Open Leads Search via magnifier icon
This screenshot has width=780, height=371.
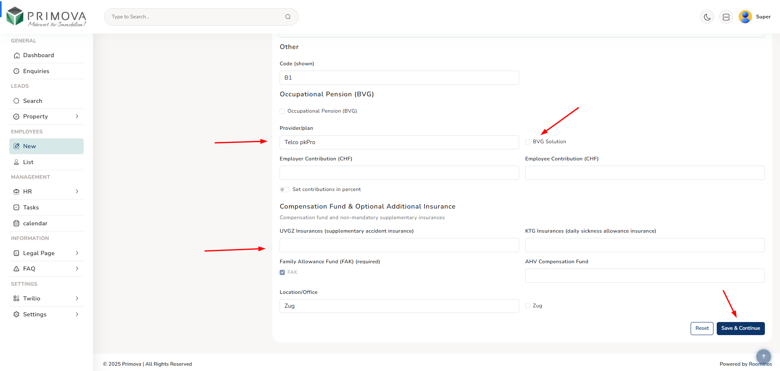(16, 101)
